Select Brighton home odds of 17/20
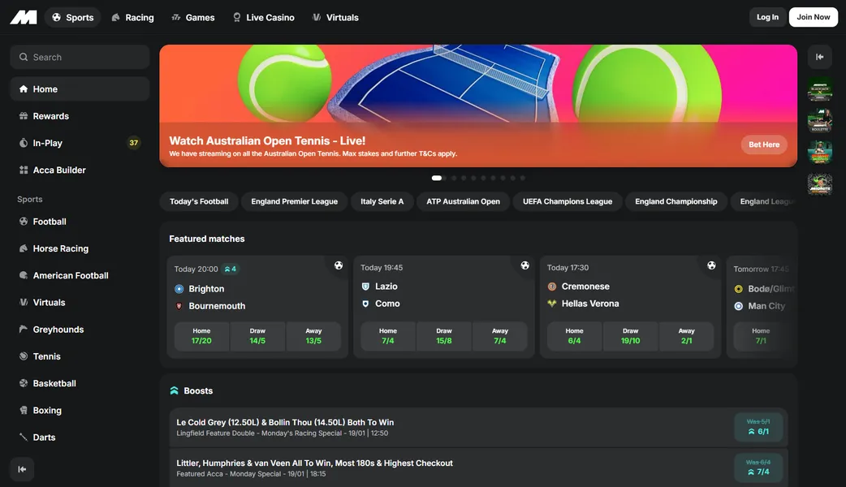Image resolution: width=846 pixels, height=487 pixels. pos(201,334)
